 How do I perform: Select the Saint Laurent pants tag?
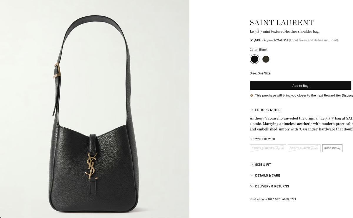pos(304,148)
